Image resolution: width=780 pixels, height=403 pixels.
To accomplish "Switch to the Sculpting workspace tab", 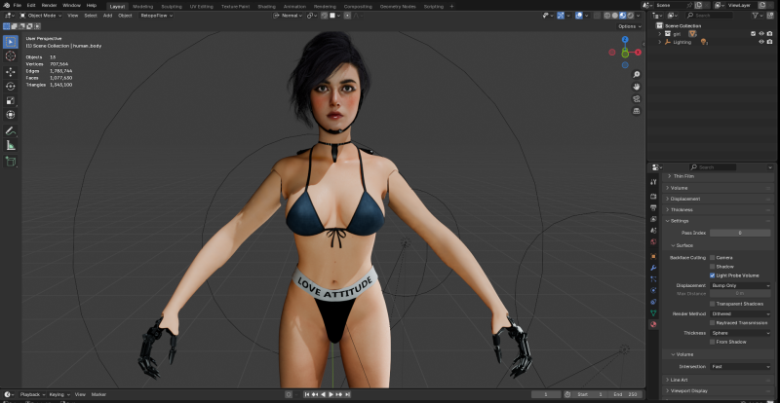I will pos(171,5).
